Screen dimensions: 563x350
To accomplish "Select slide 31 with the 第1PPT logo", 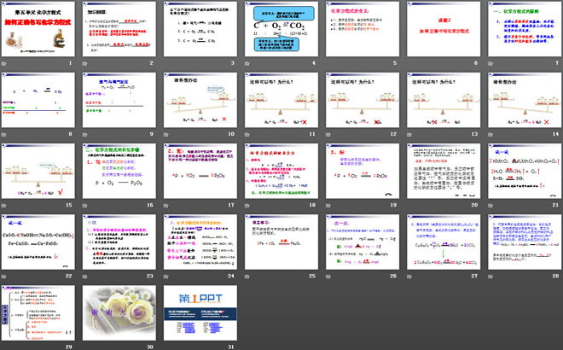I will 200,313.
